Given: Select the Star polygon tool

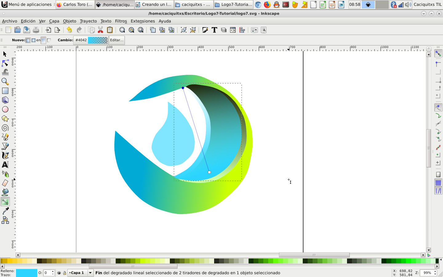Looking at the screenshot, I should click(x=5, y=118).
